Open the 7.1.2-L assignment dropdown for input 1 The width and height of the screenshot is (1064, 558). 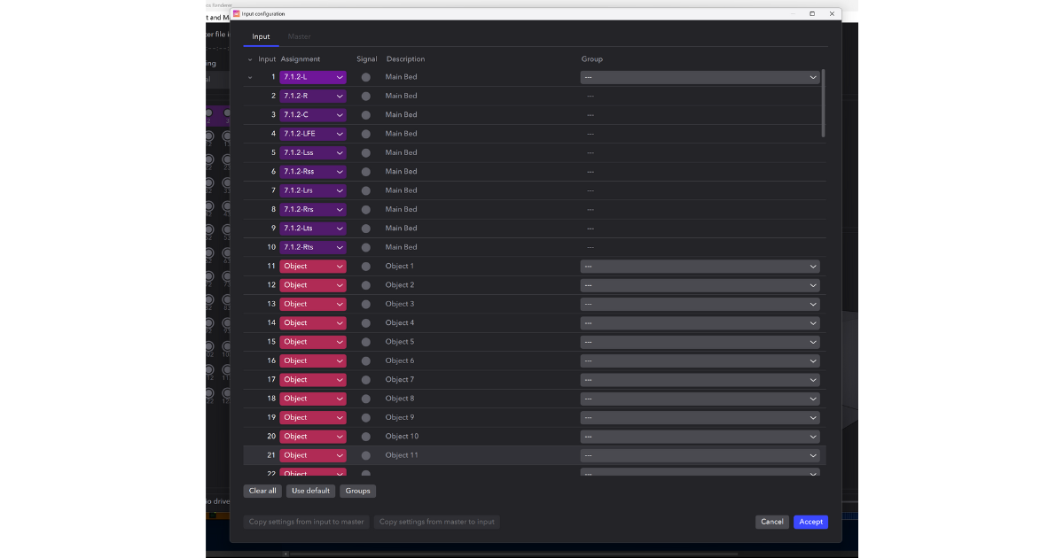pos(312,77)
